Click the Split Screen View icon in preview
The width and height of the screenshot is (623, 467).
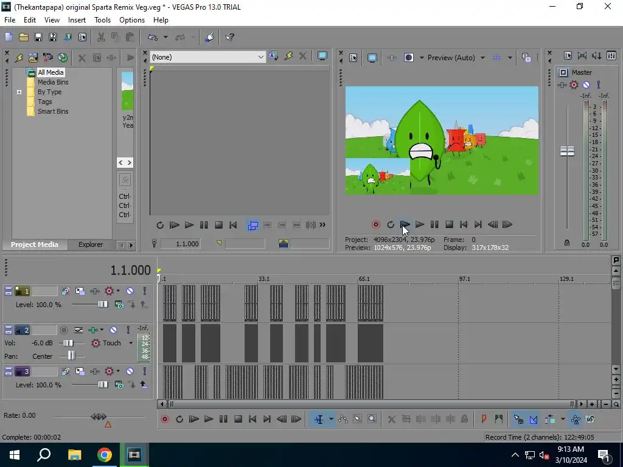408,58
